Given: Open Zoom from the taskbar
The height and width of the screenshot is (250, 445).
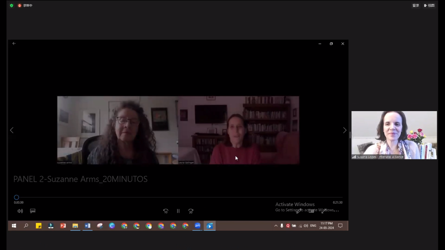Looking at the screenshot, I should pyautogui.click(x=197, y=226).
